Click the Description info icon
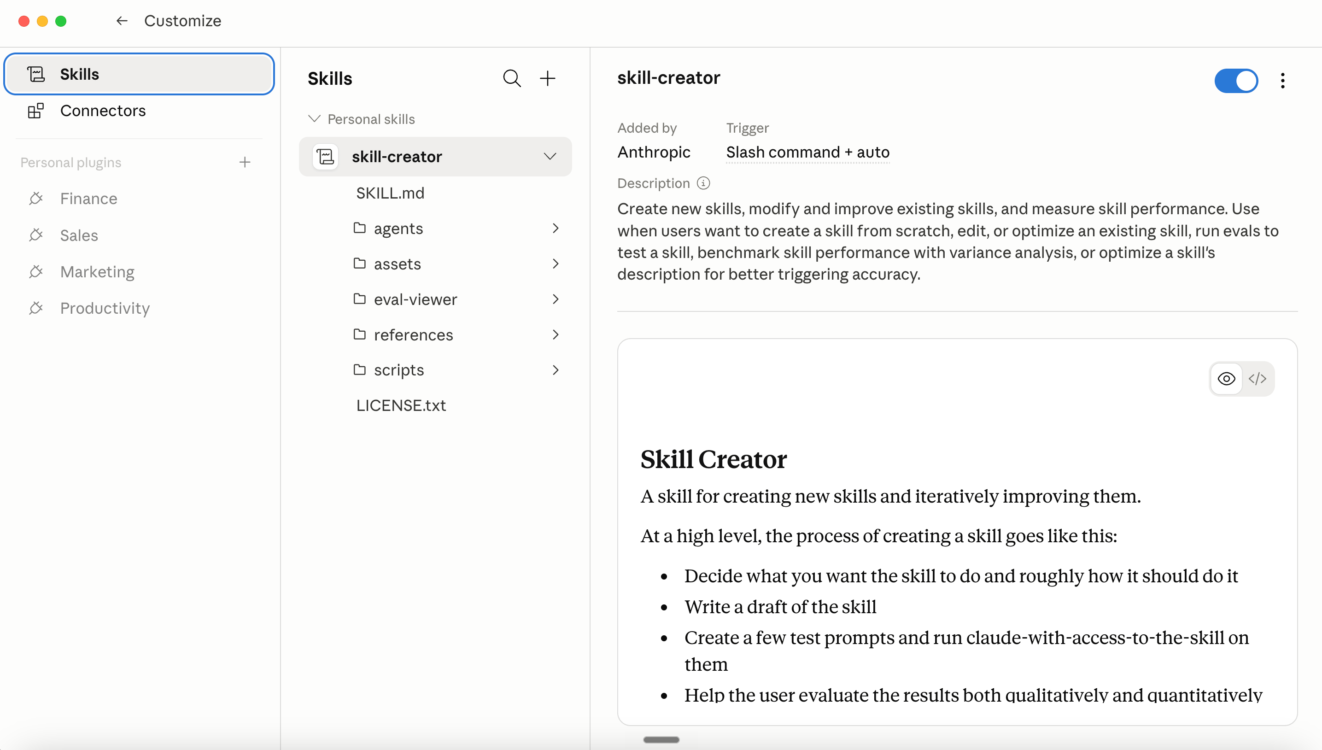This screenshot has width=1322, height=750. point(703,183)
